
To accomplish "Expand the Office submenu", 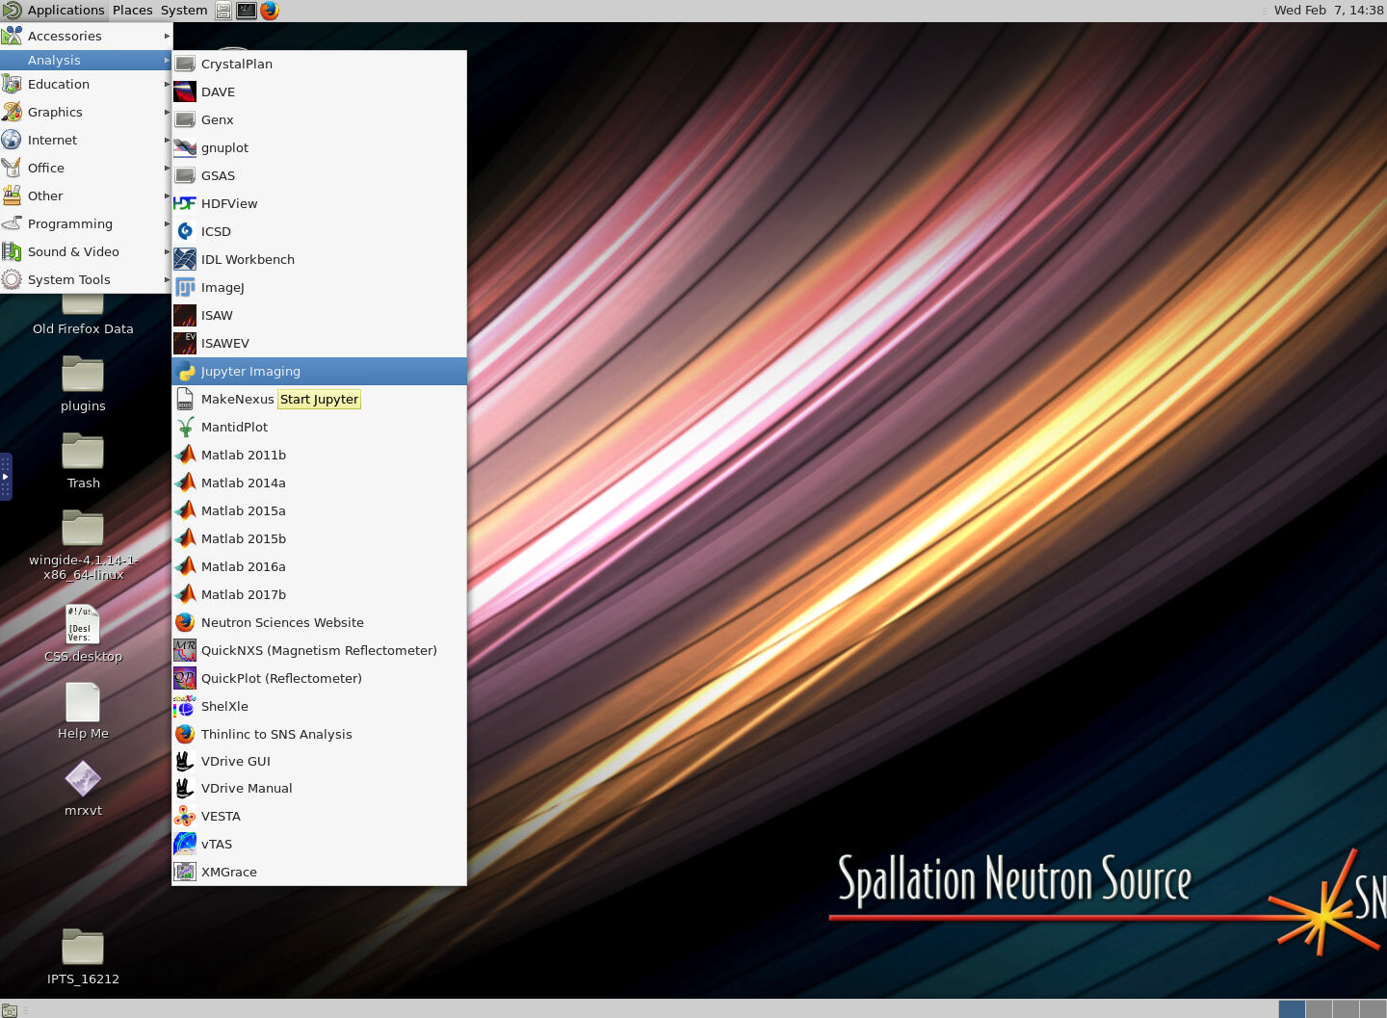I will 86,168.
